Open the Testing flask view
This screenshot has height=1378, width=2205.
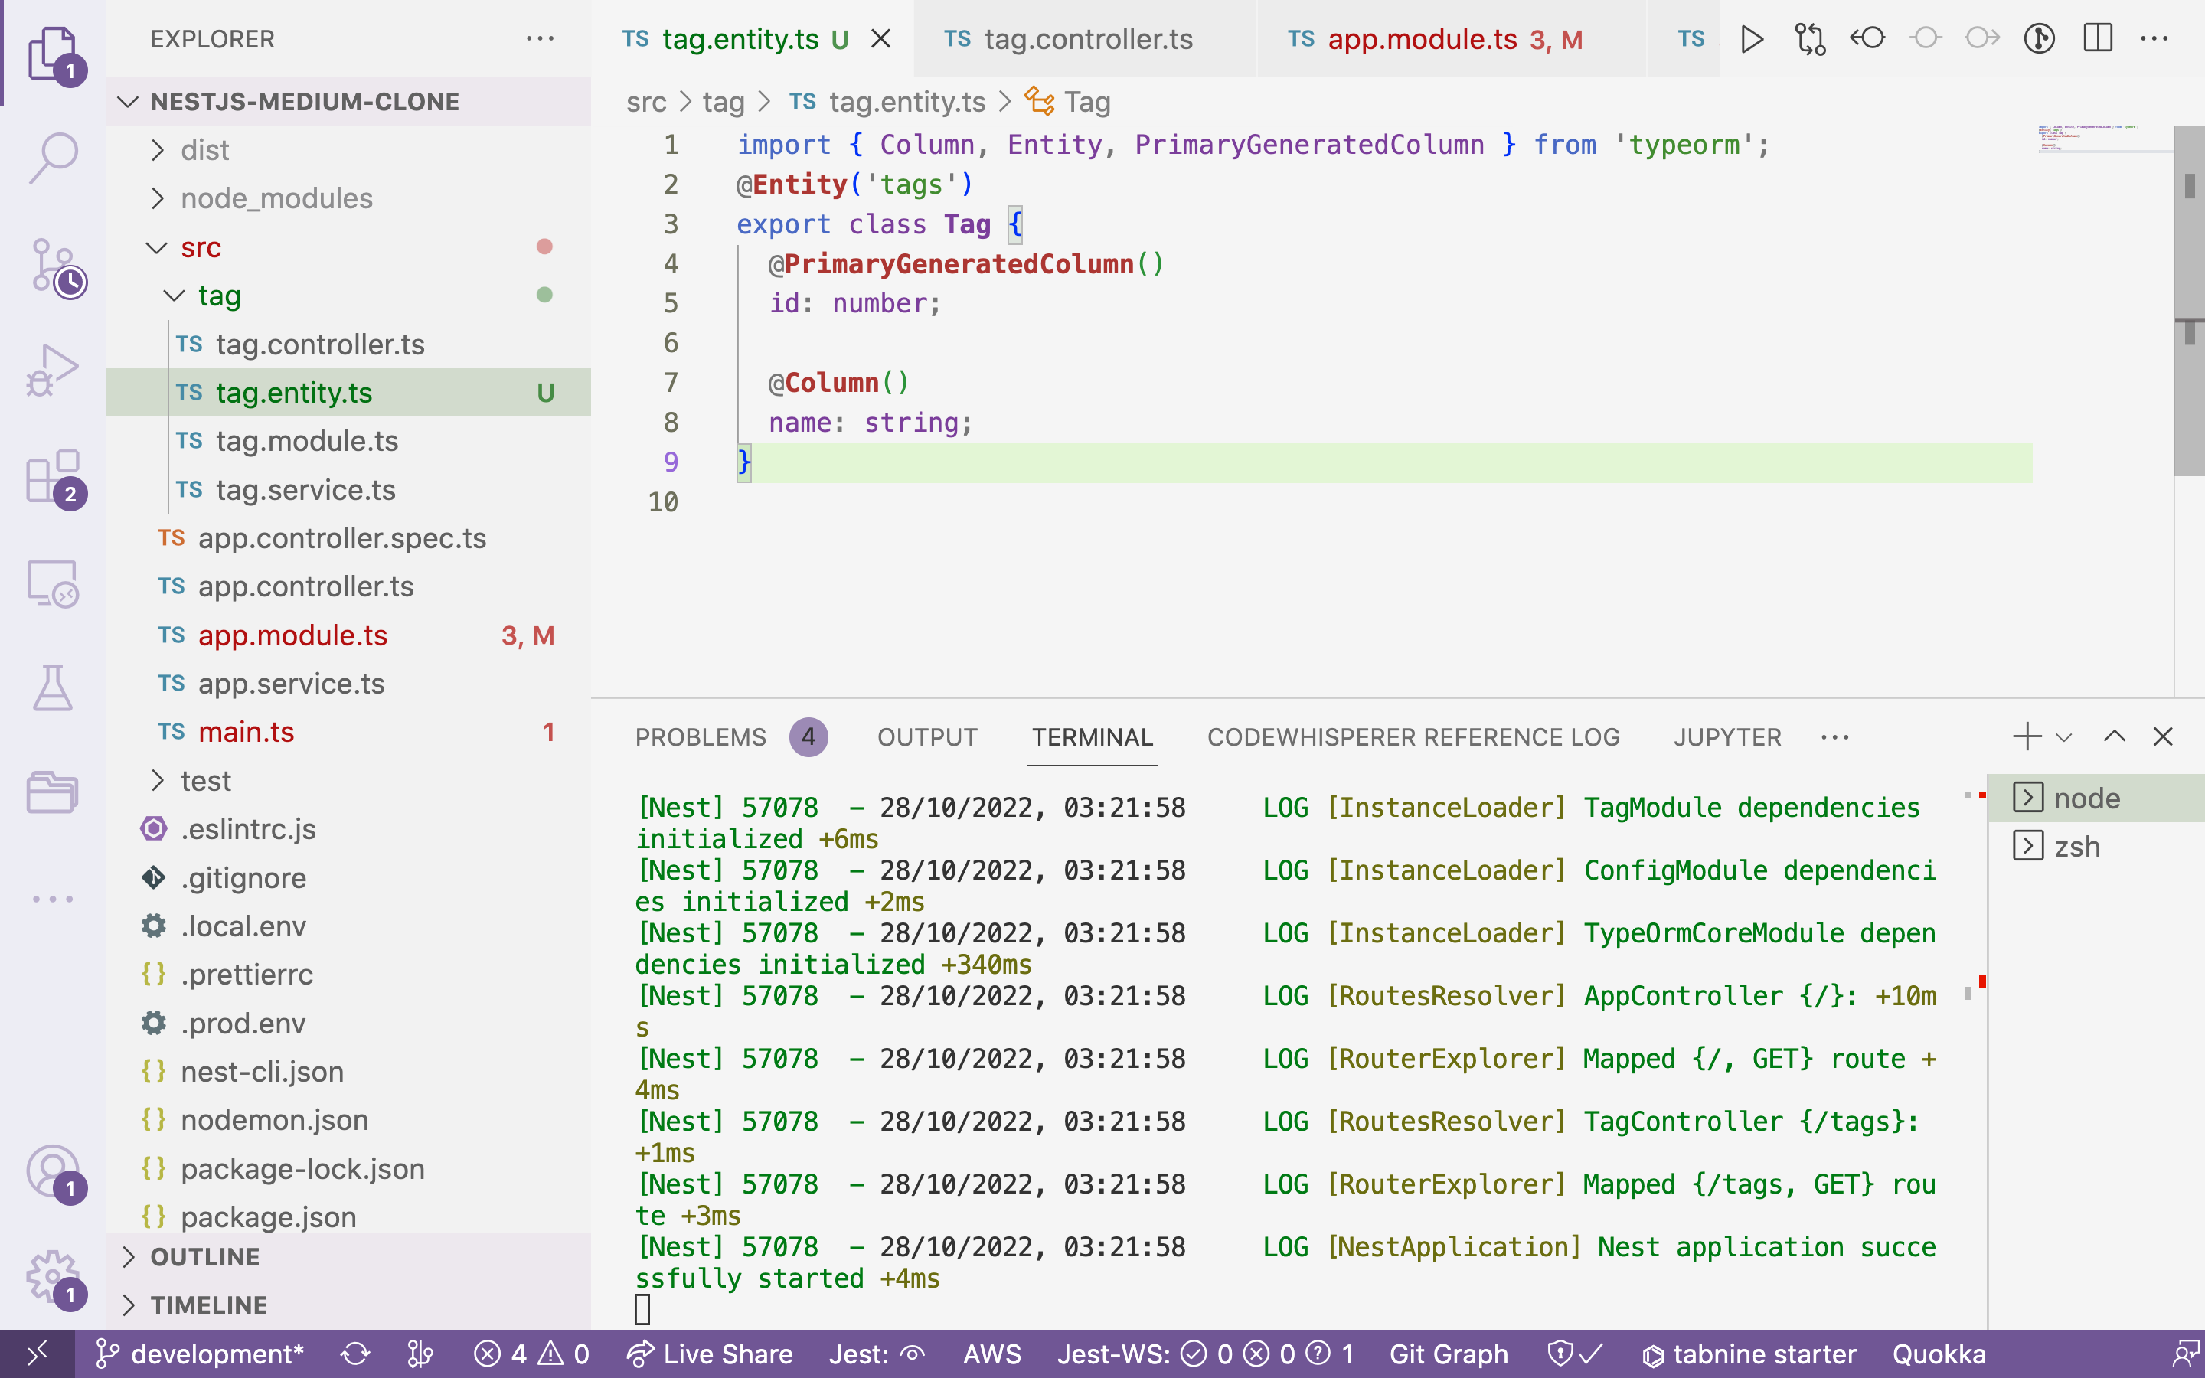pos(53,687)
